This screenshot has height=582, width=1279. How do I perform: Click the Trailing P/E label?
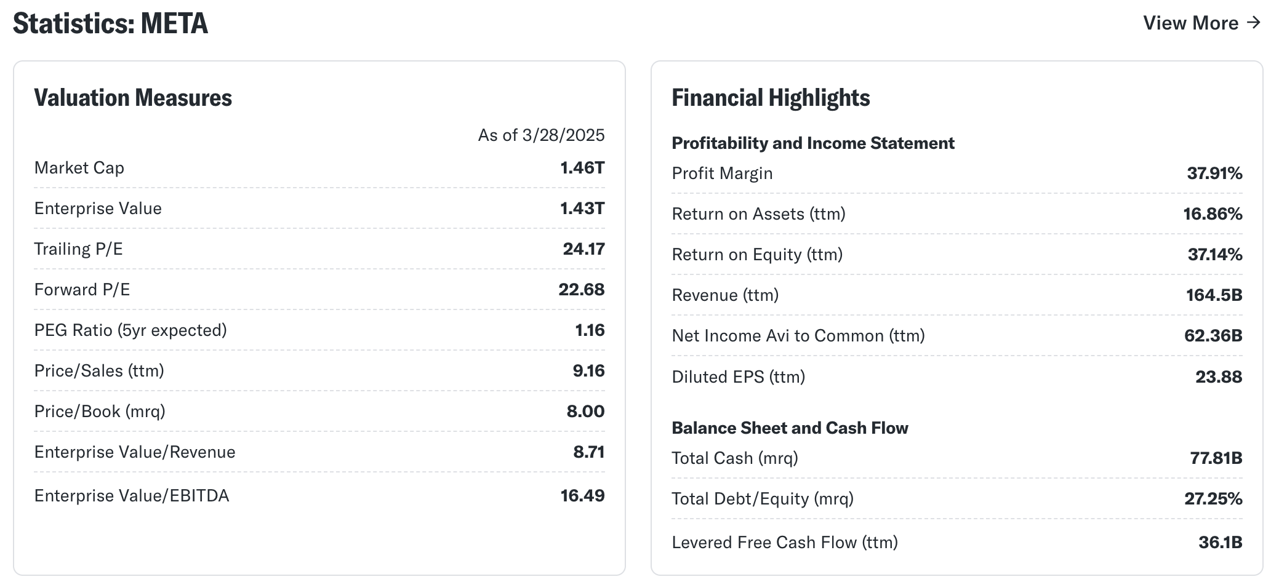79,249
